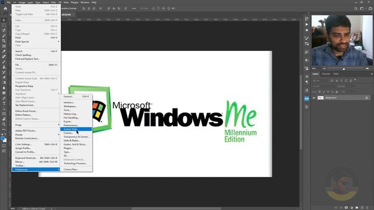Viewport: 374px width, 210px height.
Task: Select the Pen tool
Action: (4, 98)
